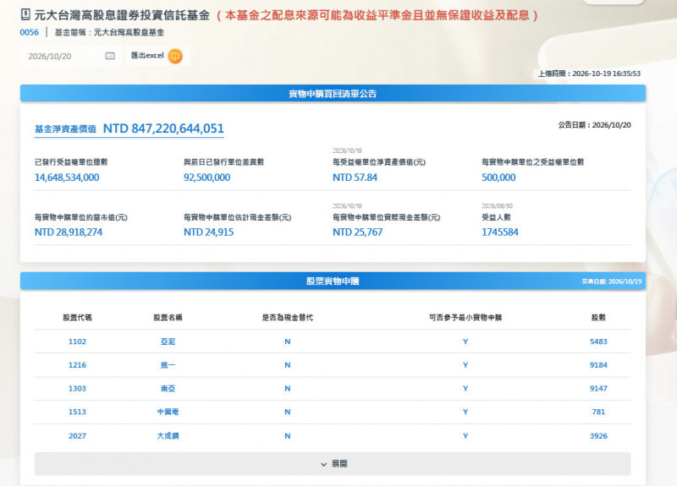
Task: Click NAV per unit NTD 57.84
Action: [355, 177]
